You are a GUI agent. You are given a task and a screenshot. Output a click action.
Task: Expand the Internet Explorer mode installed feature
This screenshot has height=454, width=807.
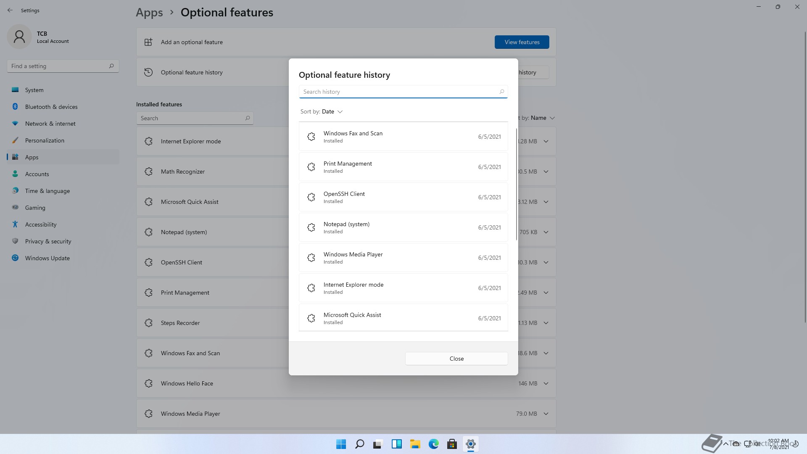click(546, 141)
